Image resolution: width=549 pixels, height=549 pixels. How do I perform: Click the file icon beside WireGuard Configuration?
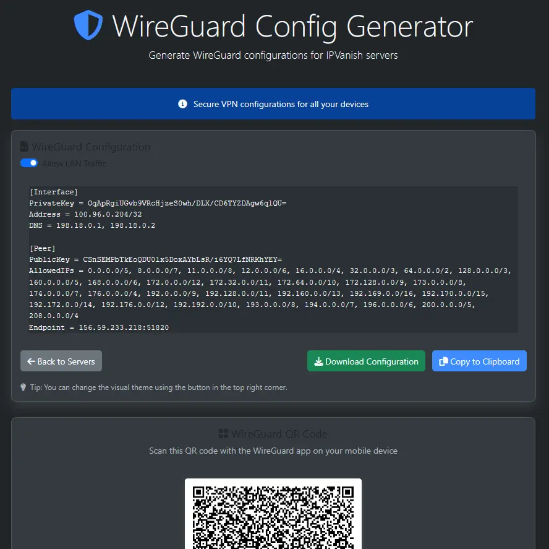click(x=24, y=147)
